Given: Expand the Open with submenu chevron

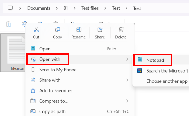Looking at the screenshot, I should (x=127, y=59).
